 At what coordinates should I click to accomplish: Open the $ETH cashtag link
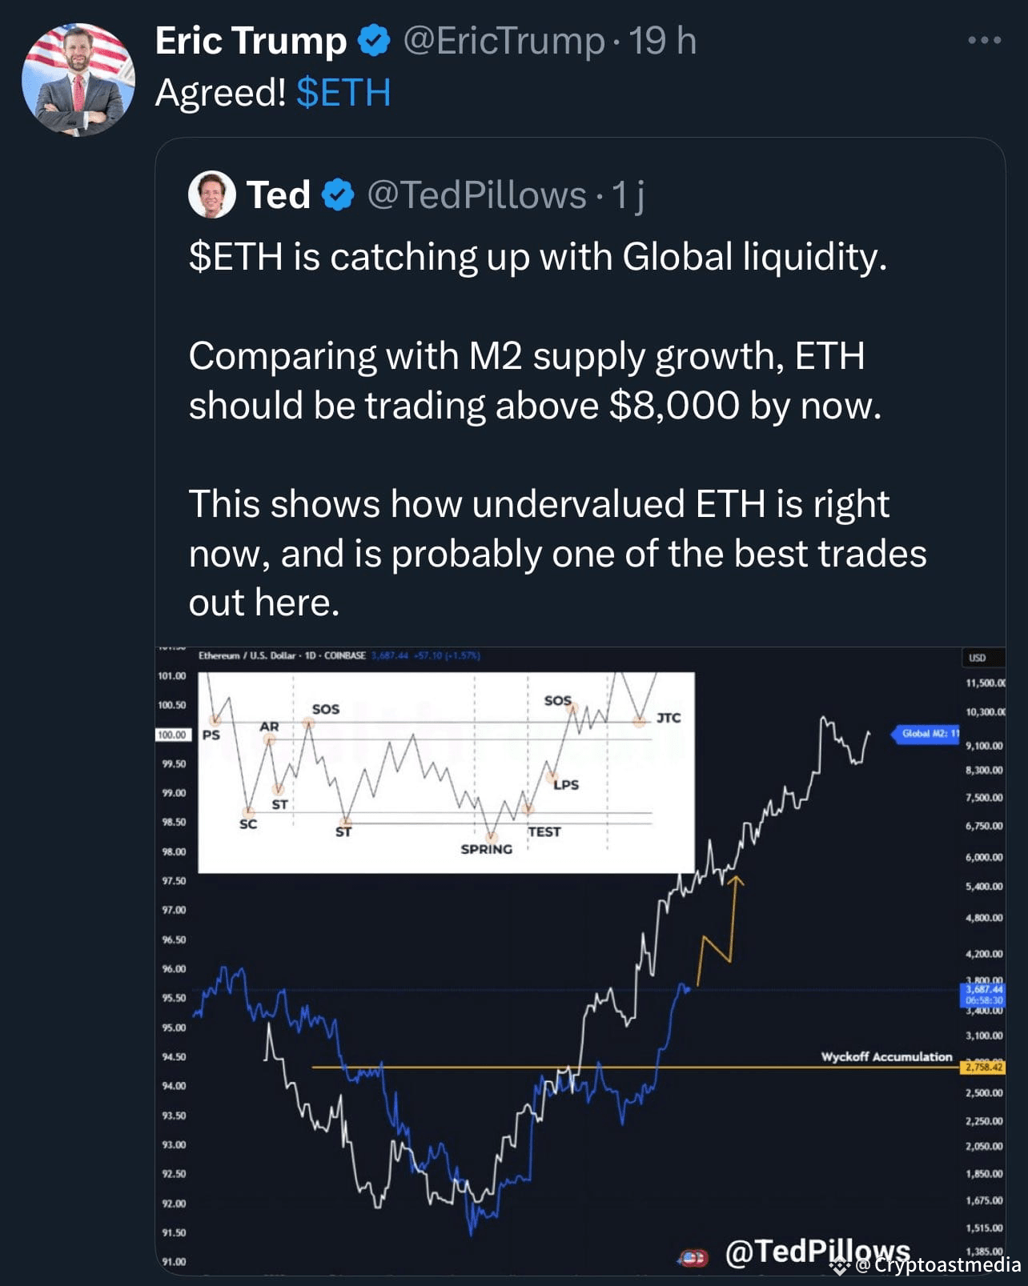point(343,93)
